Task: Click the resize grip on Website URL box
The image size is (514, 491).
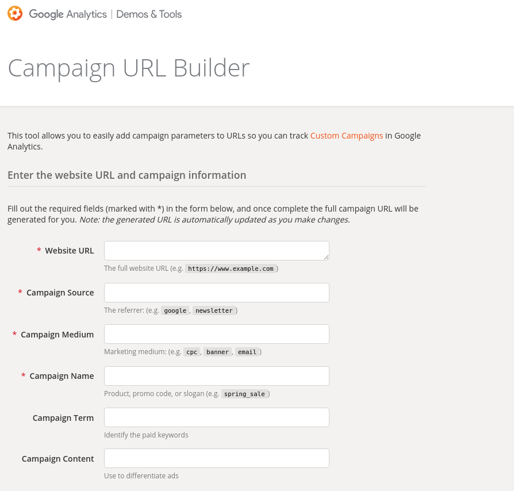Action: click(326, 258)
